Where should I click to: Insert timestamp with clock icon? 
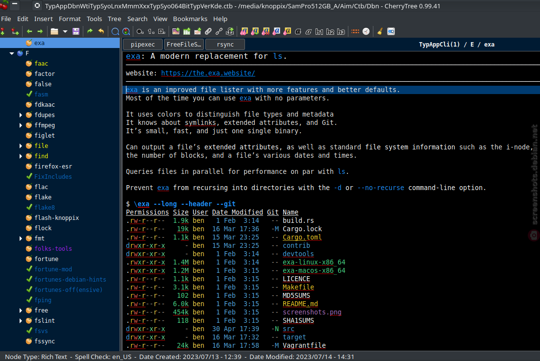click(x=366, y=31)
